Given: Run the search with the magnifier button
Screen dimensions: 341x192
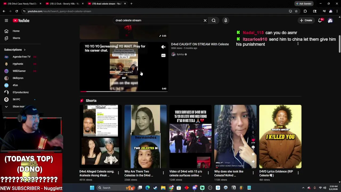Looking at the screenshot, I should click(214, 20).
